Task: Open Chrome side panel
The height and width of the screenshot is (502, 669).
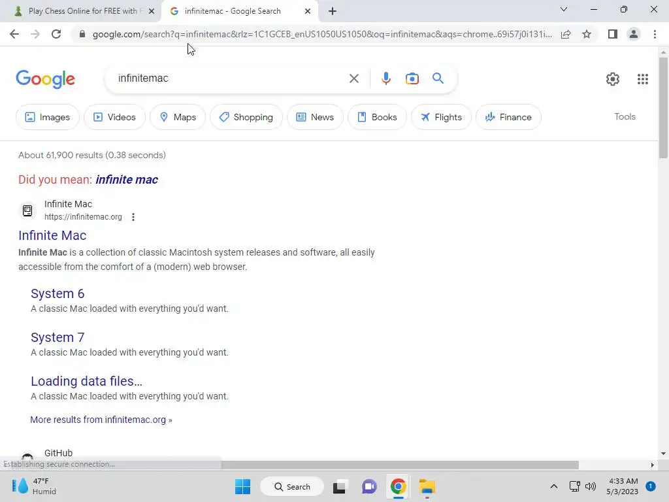Action: (x=613, y=34)
